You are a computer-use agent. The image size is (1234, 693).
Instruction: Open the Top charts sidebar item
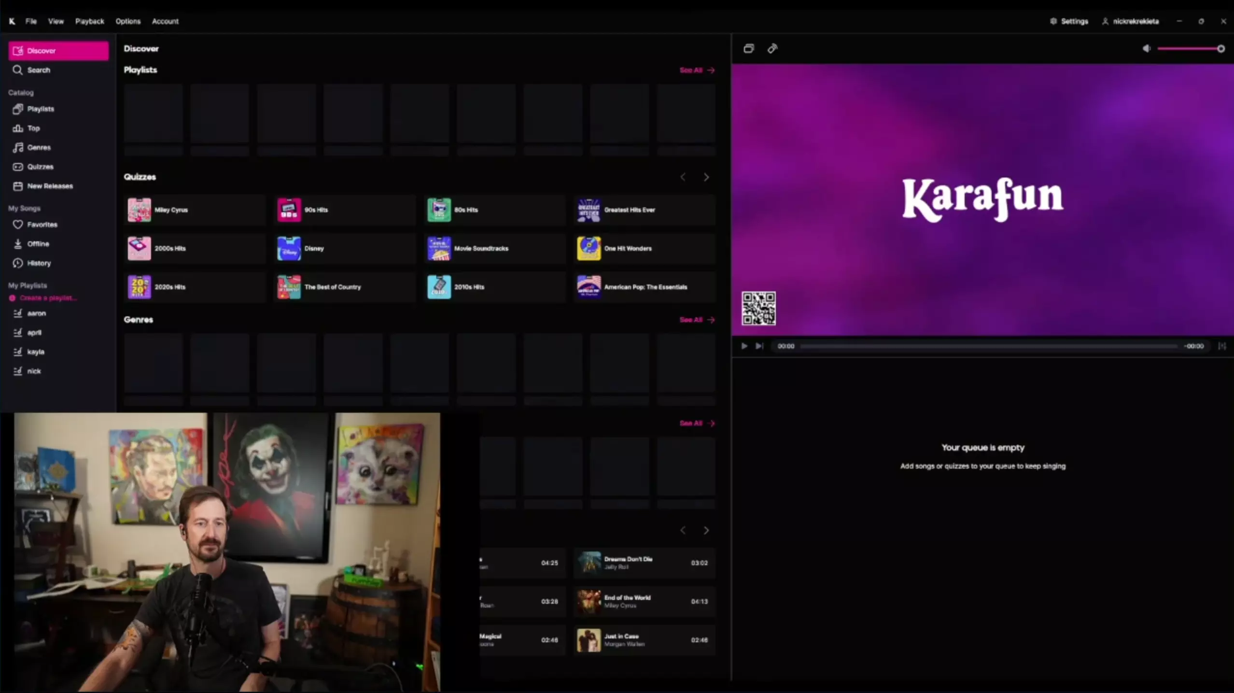(58, 128)
